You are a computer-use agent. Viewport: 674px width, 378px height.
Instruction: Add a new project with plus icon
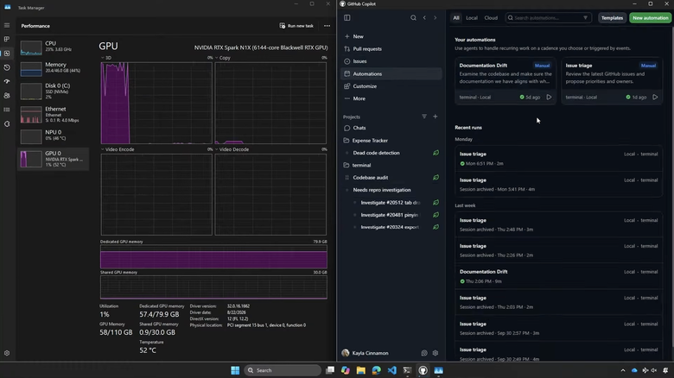point(435,117)
